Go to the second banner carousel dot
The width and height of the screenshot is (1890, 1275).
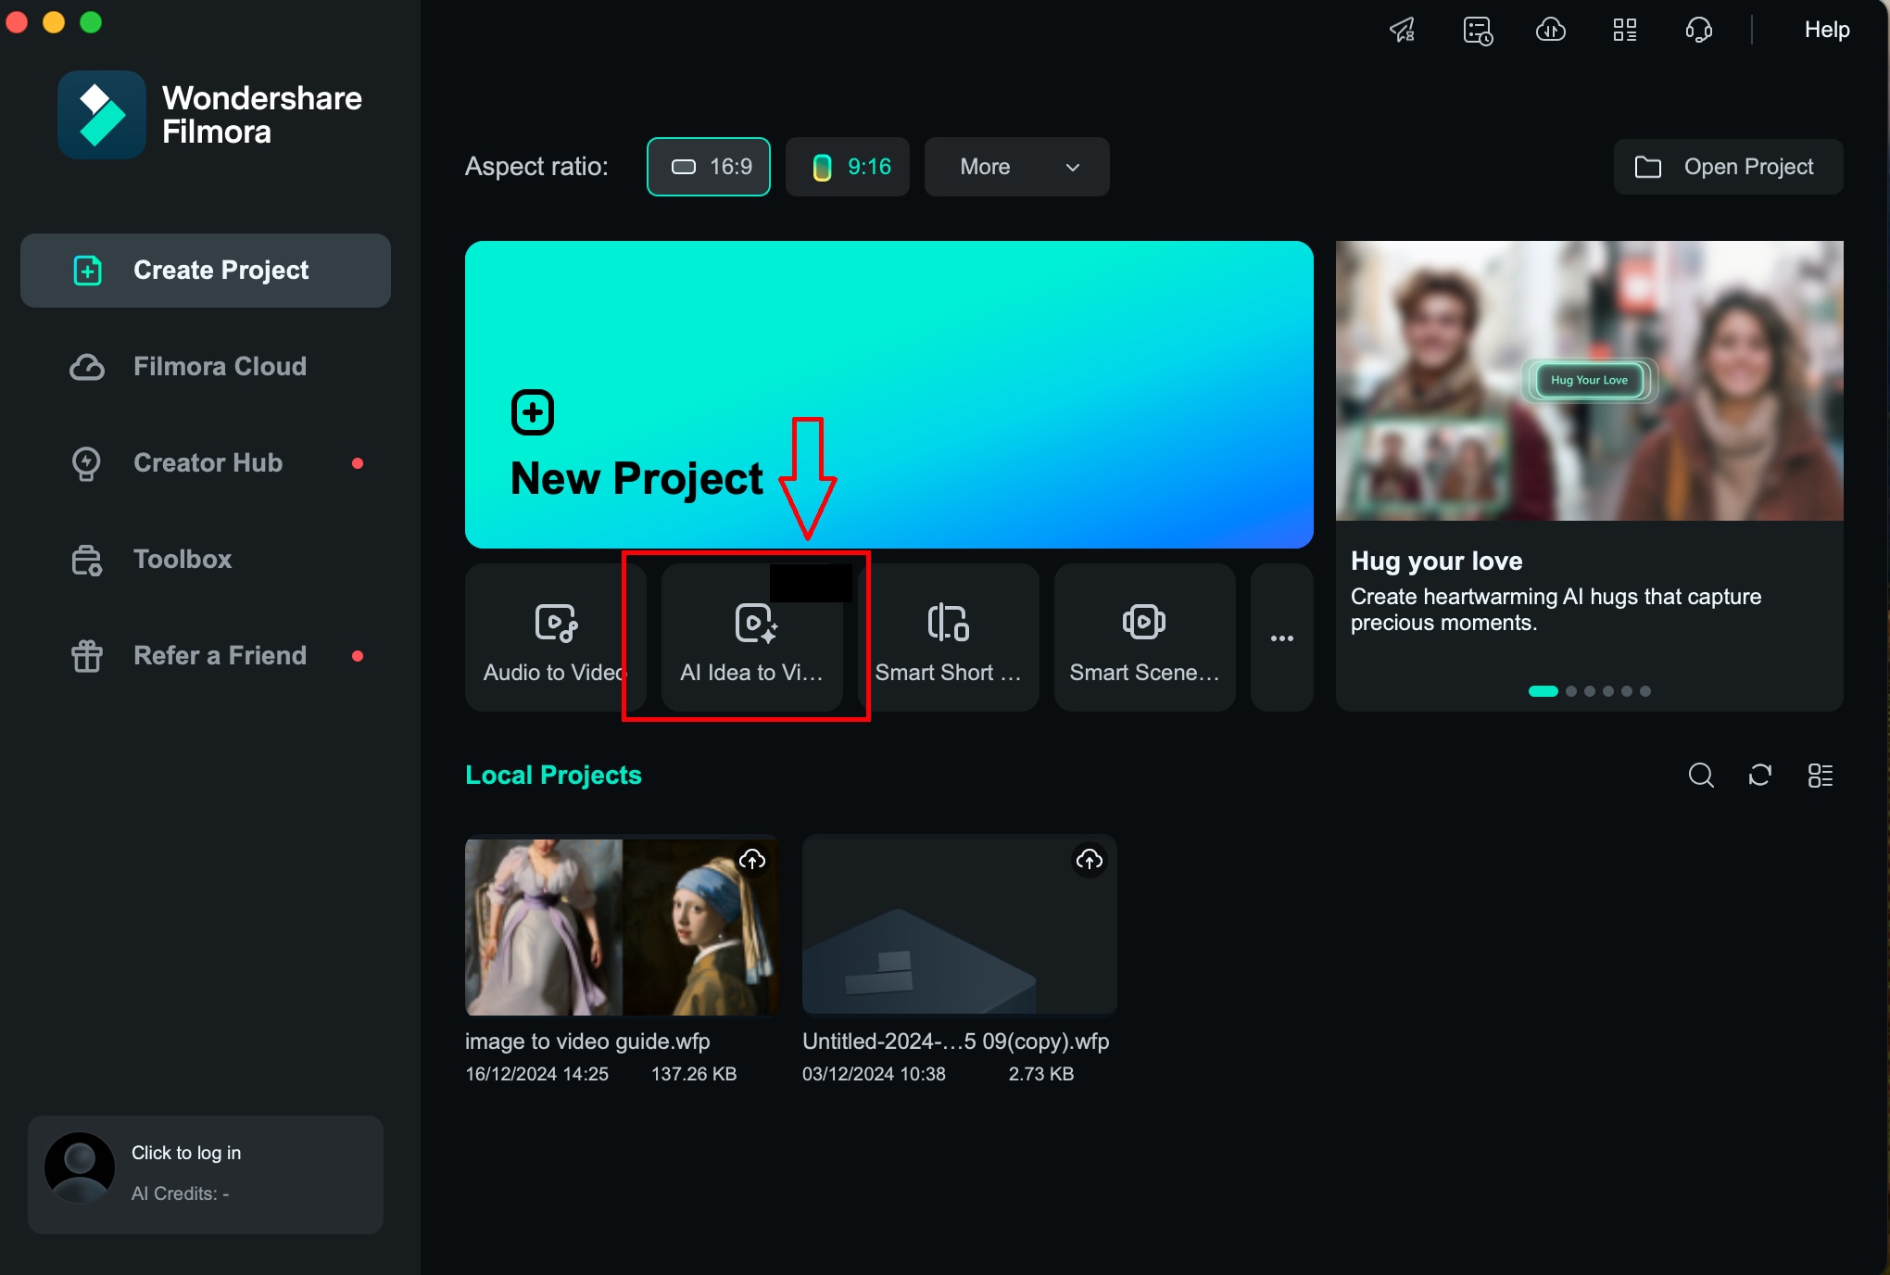point(1571,691)
